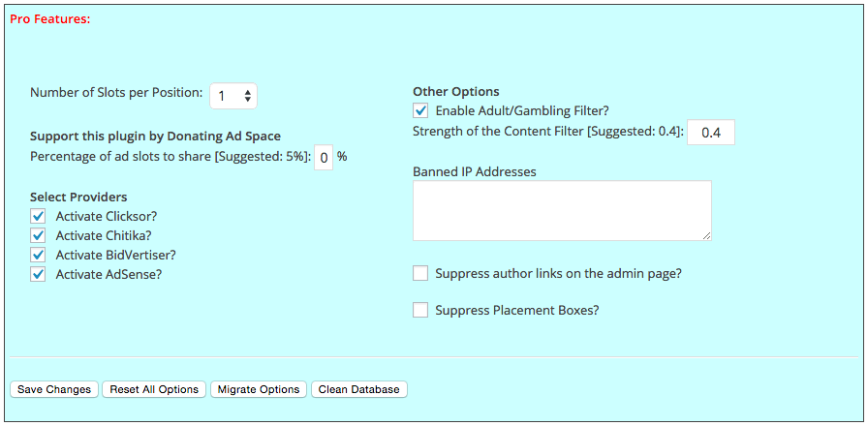The image size is (868, 426).
Task: Click the Clean Database button
Action: tap(359, 389)
